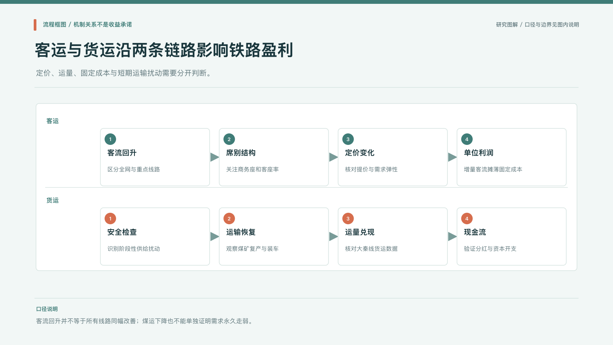This screenshot has height=345, width=613.
Task: Select the 单位利润 card title
Action: [479, 153]
